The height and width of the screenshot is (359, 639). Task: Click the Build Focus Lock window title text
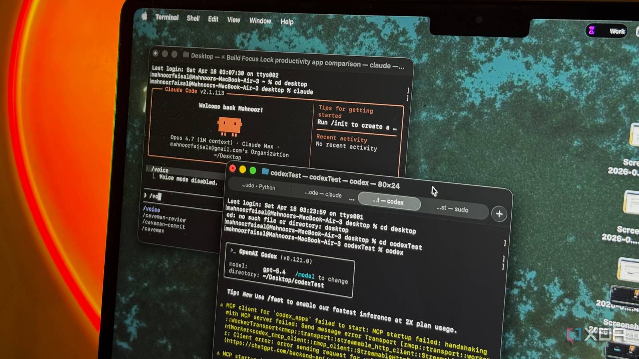click(x=294, y=61)
